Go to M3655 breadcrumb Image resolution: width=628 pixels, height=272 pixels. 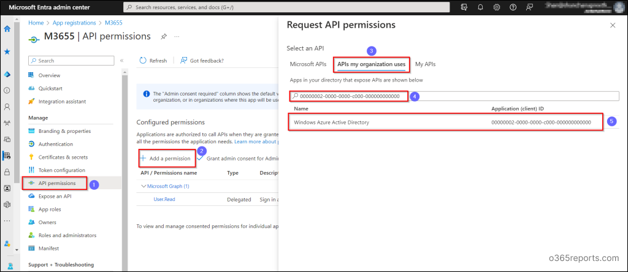(x=113, y=23)
